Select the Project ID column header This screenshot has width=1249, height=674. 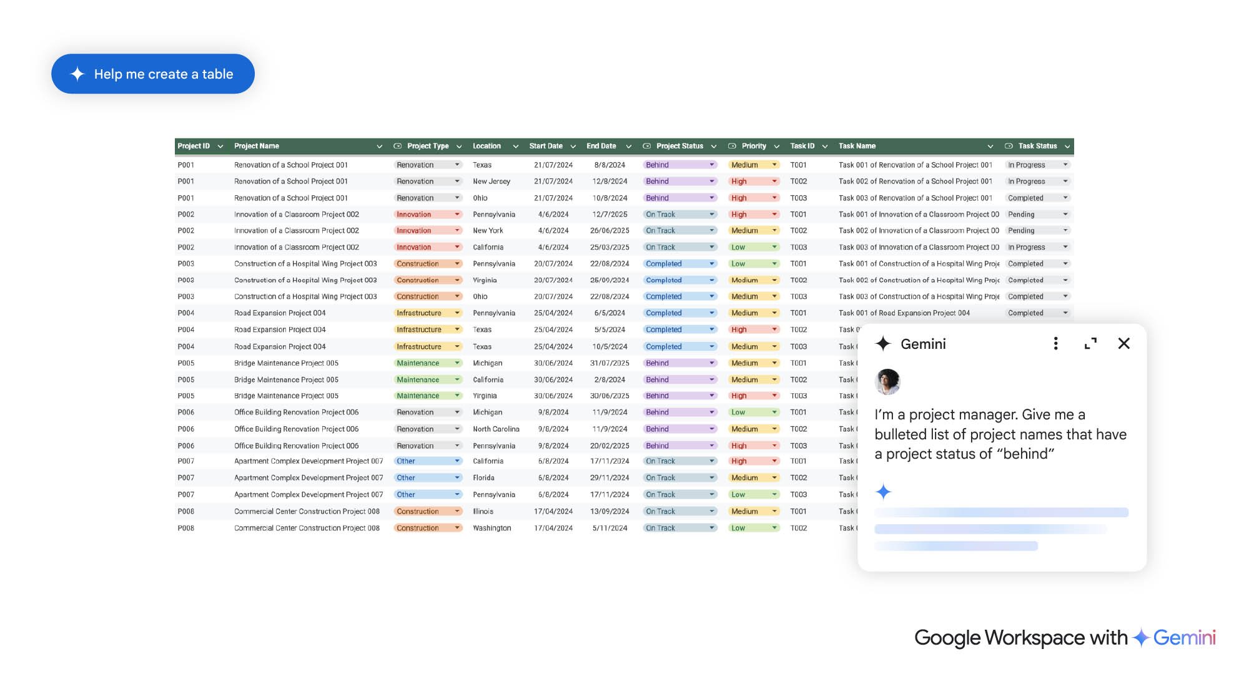click(194, 146)
